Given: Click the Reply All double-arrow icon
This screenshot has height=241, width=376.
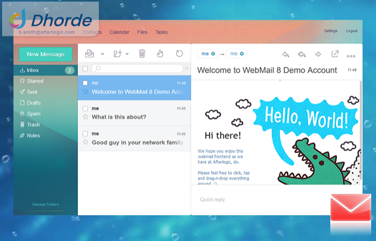Looking at the screenshot, I should [302, 54].
